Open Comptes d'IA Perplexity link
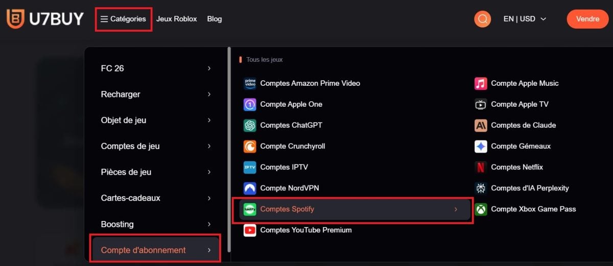This screenshot has width=613, height=266. 530,188
